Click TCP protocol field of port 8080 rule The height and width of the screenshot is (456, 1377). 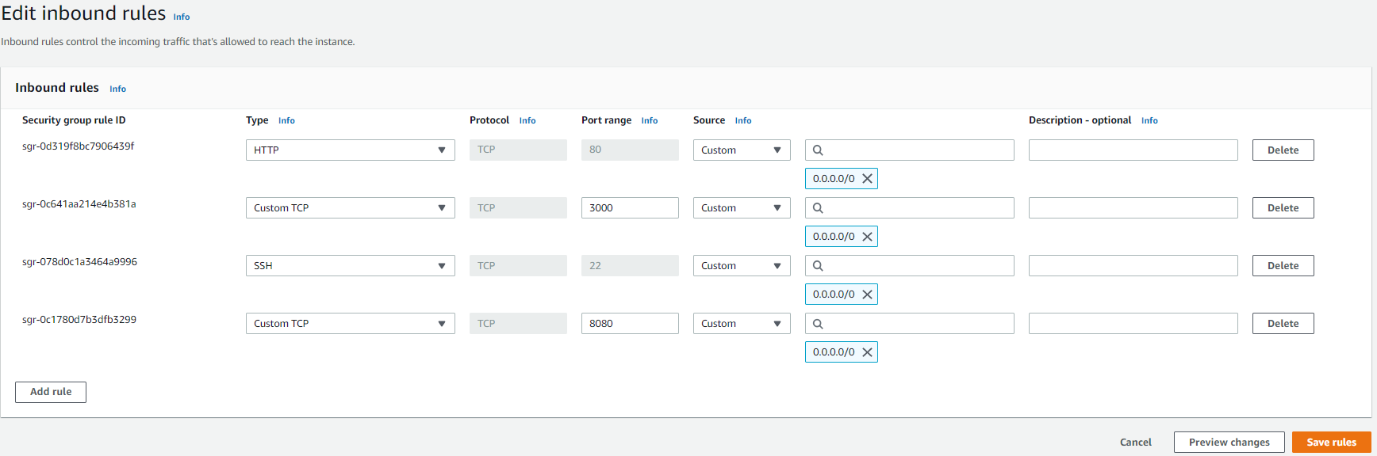click(518, 323)
